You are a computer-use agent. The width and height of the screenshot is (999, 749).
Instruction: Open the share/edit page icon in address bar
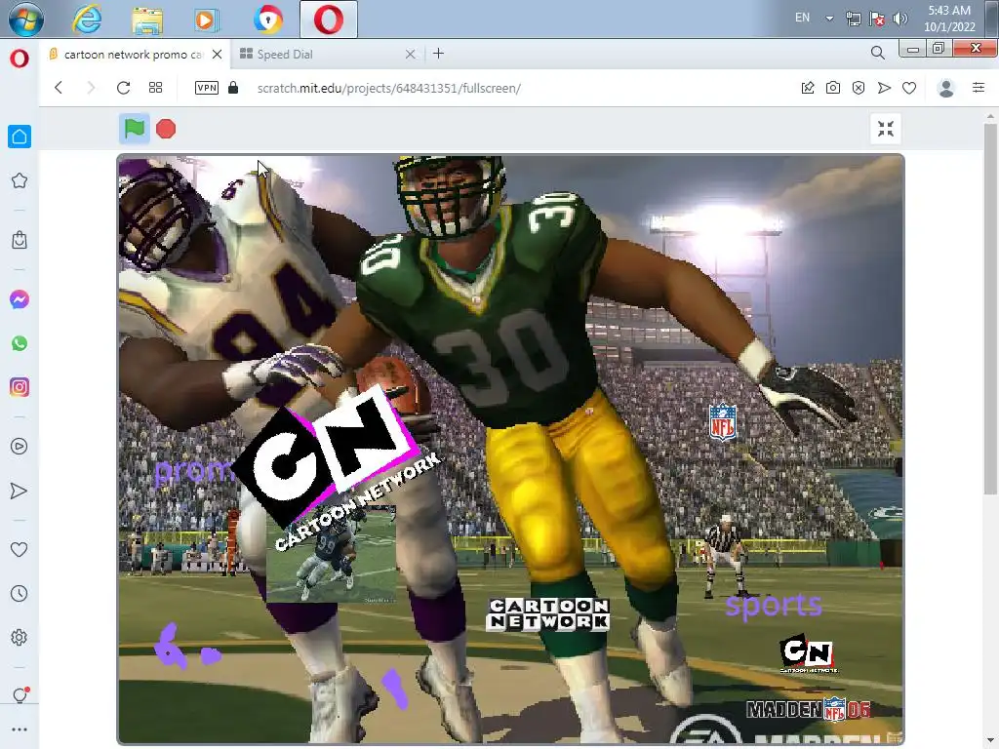(x=807, y=88)
